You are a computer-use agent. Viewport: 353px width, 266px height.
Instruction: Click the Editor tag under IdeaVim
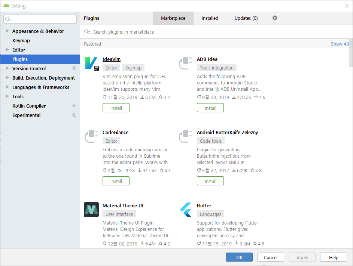[x=111, y=68]
